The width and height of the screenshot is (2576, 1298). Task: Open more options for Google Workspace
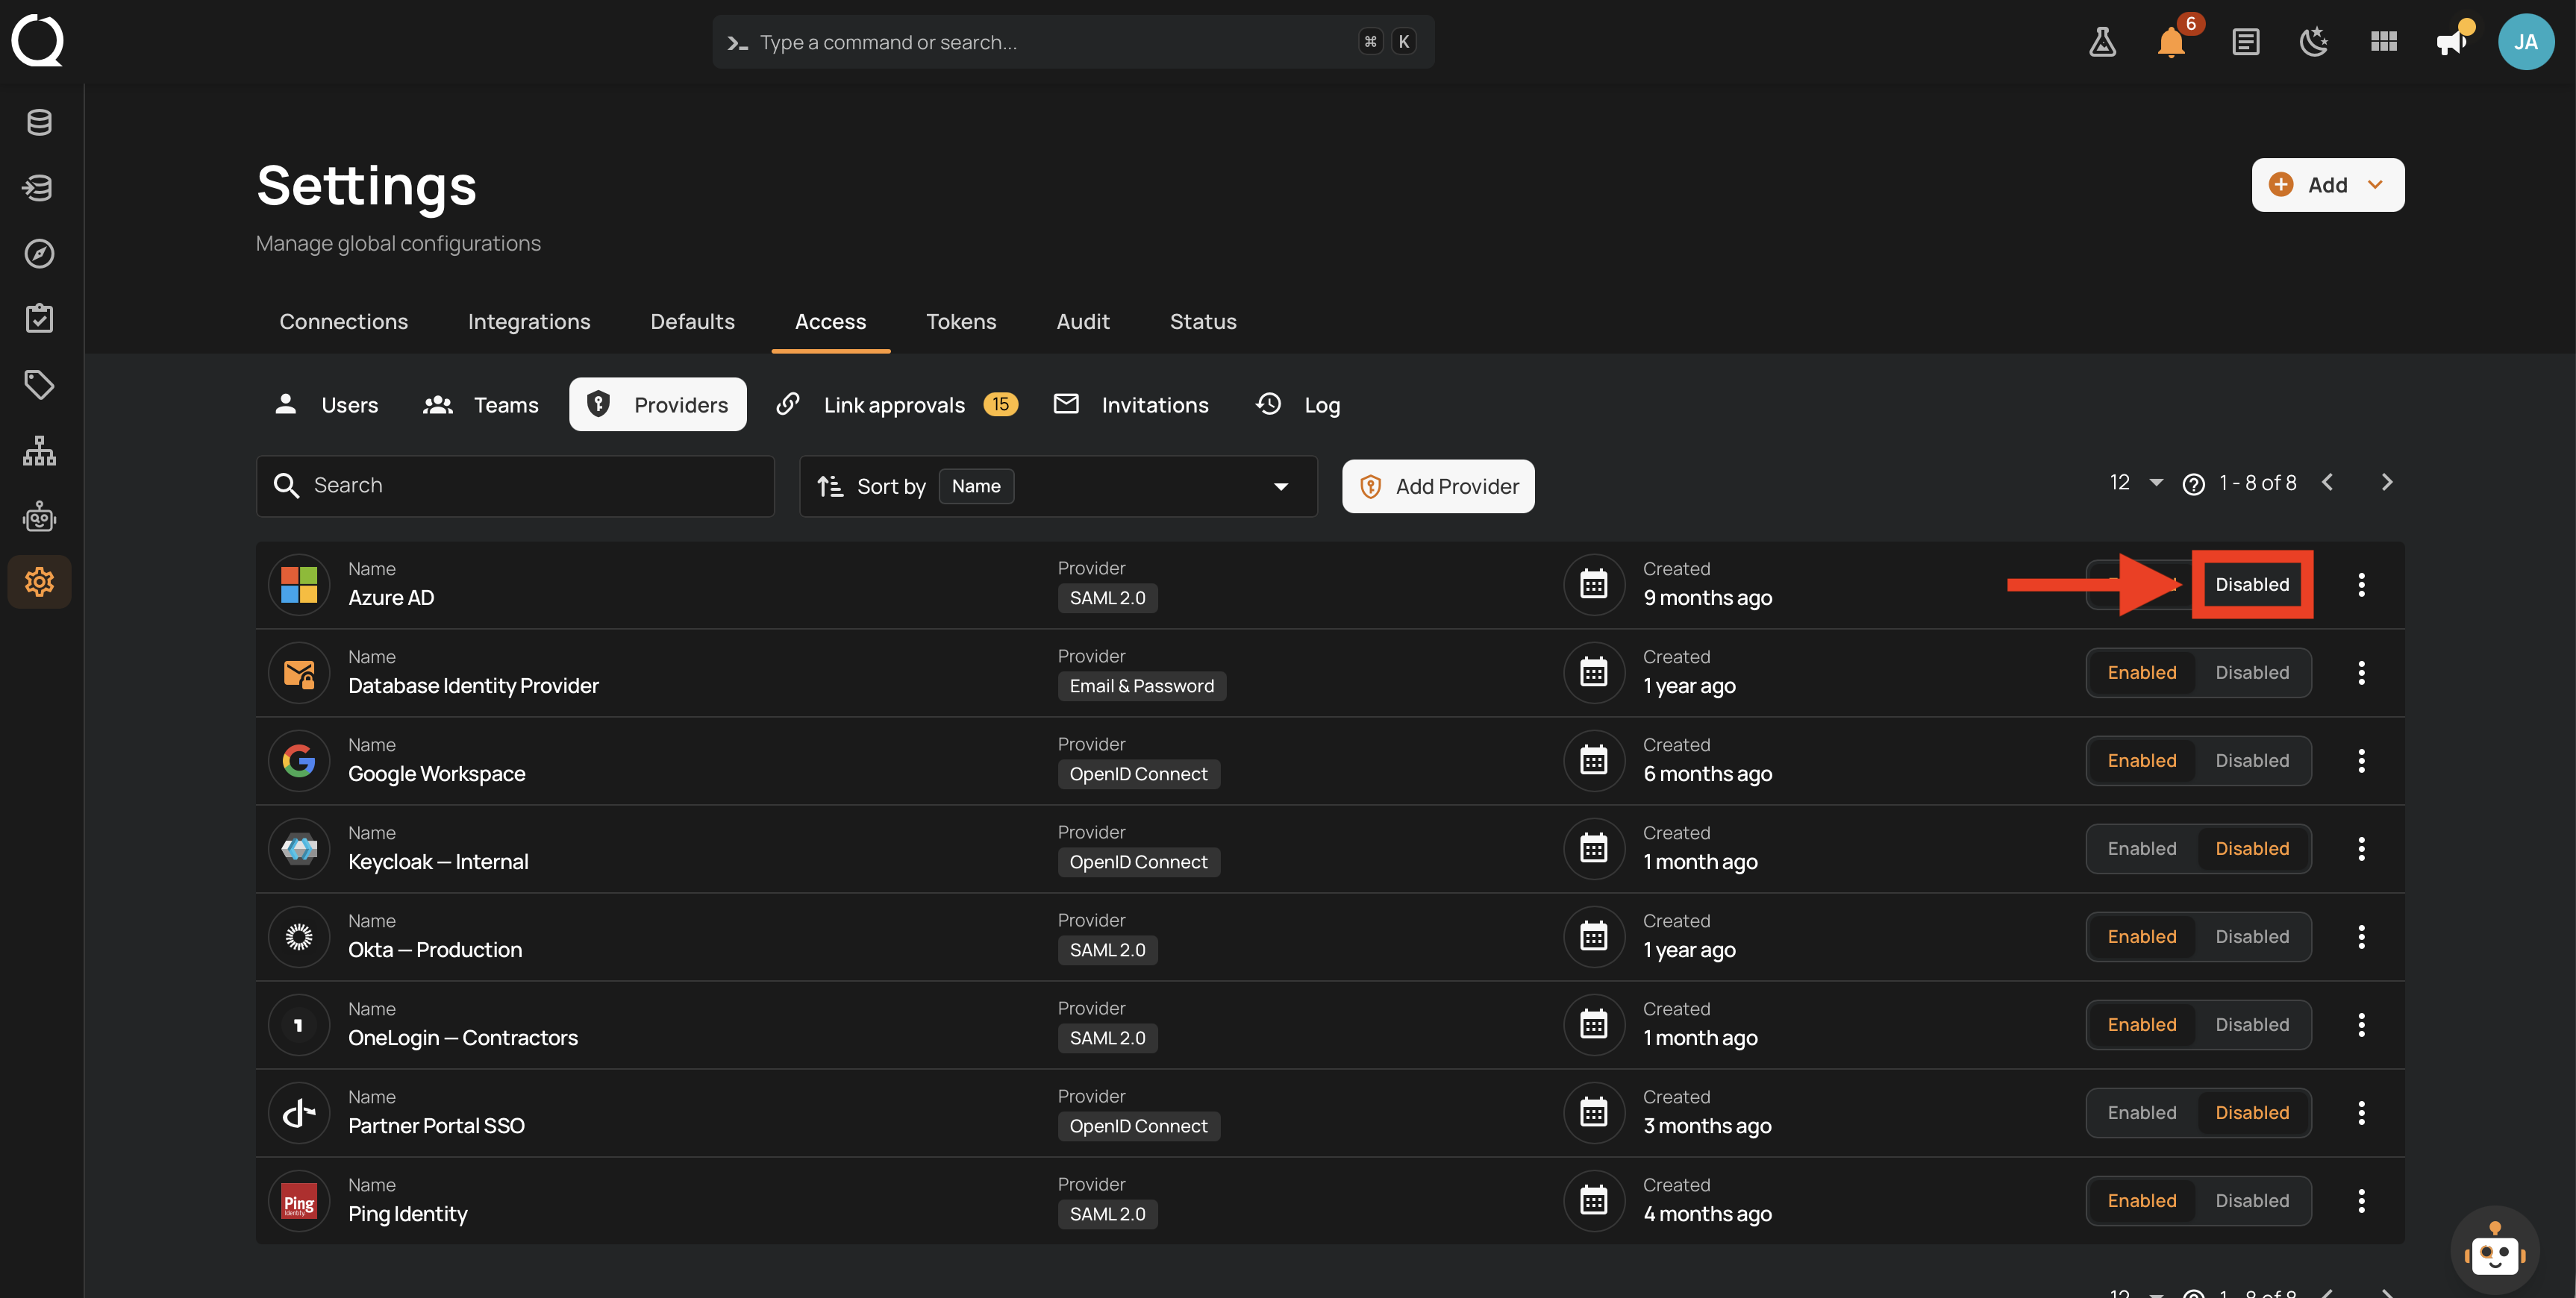coord(2361,761)
